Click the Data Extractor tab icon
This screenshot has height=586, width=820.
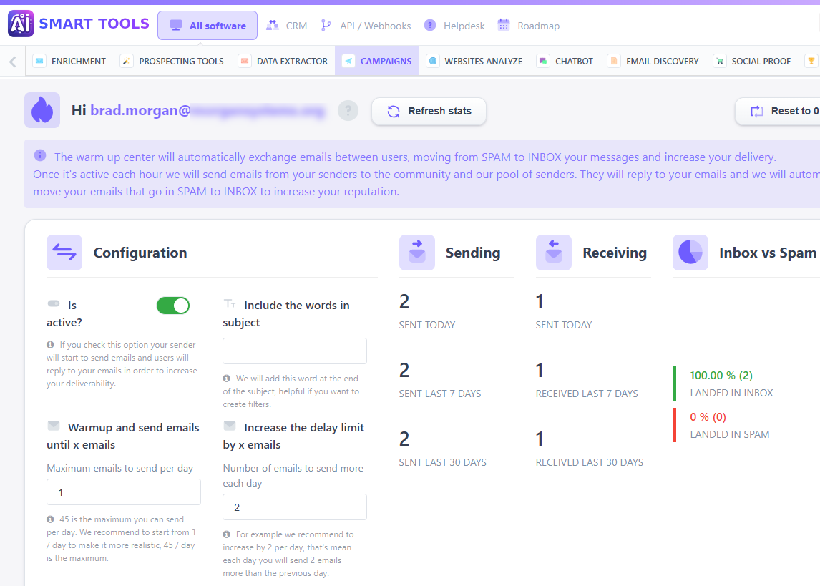(244, 61)
